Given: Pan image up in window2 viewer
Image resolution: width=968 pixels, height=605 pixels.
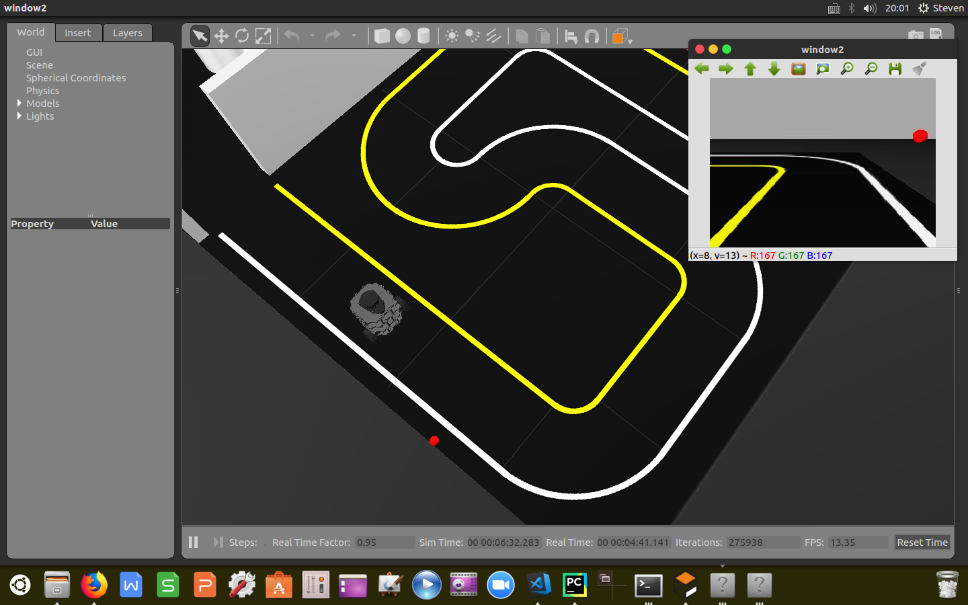Looking at the screenshot, I should coord(750,69).
